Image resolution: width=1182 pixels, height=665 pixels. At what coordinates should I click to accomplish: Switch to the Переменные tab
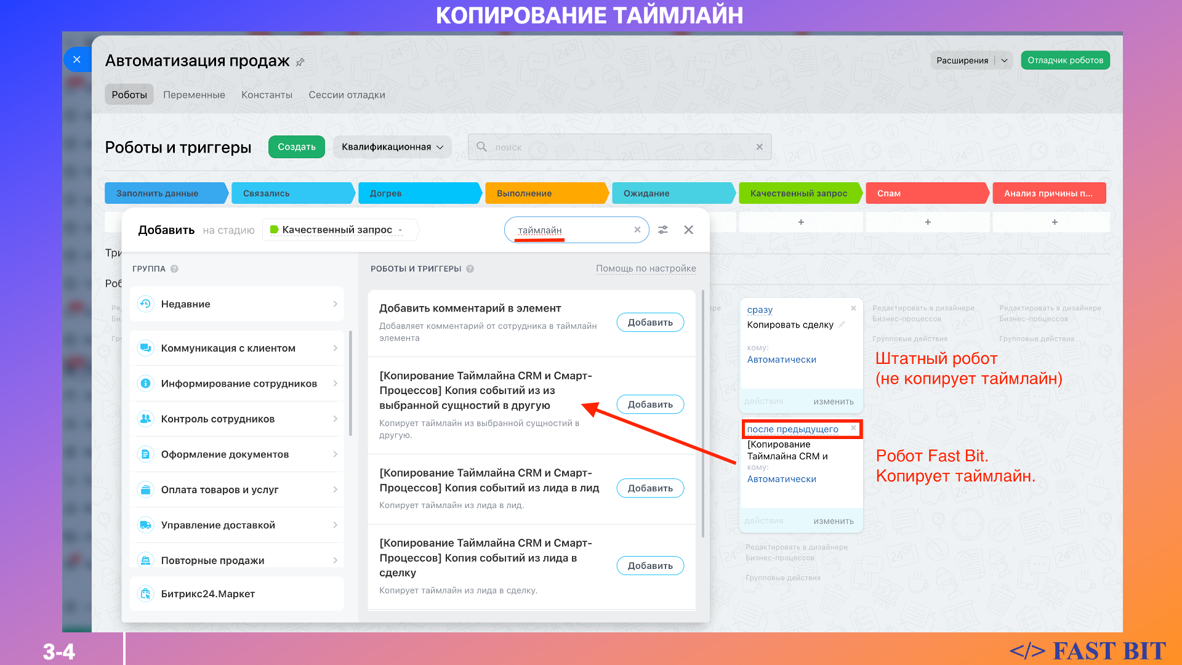click(x=194, y=95)
